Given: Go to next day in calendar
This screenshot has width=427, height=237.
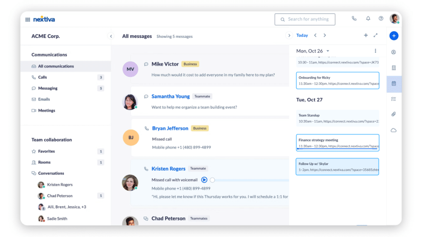Looking at the screenshot, I should (x=324, y=35).
